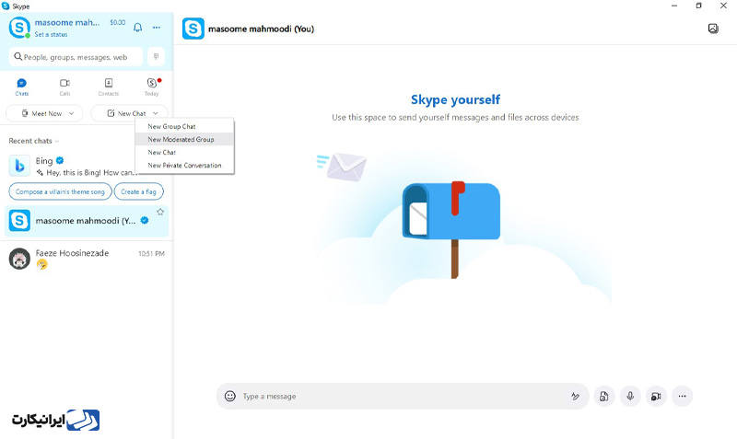Choose New Private Conversation
The width and height of the screenshot is (737, 439).
[x=184, y=166]
